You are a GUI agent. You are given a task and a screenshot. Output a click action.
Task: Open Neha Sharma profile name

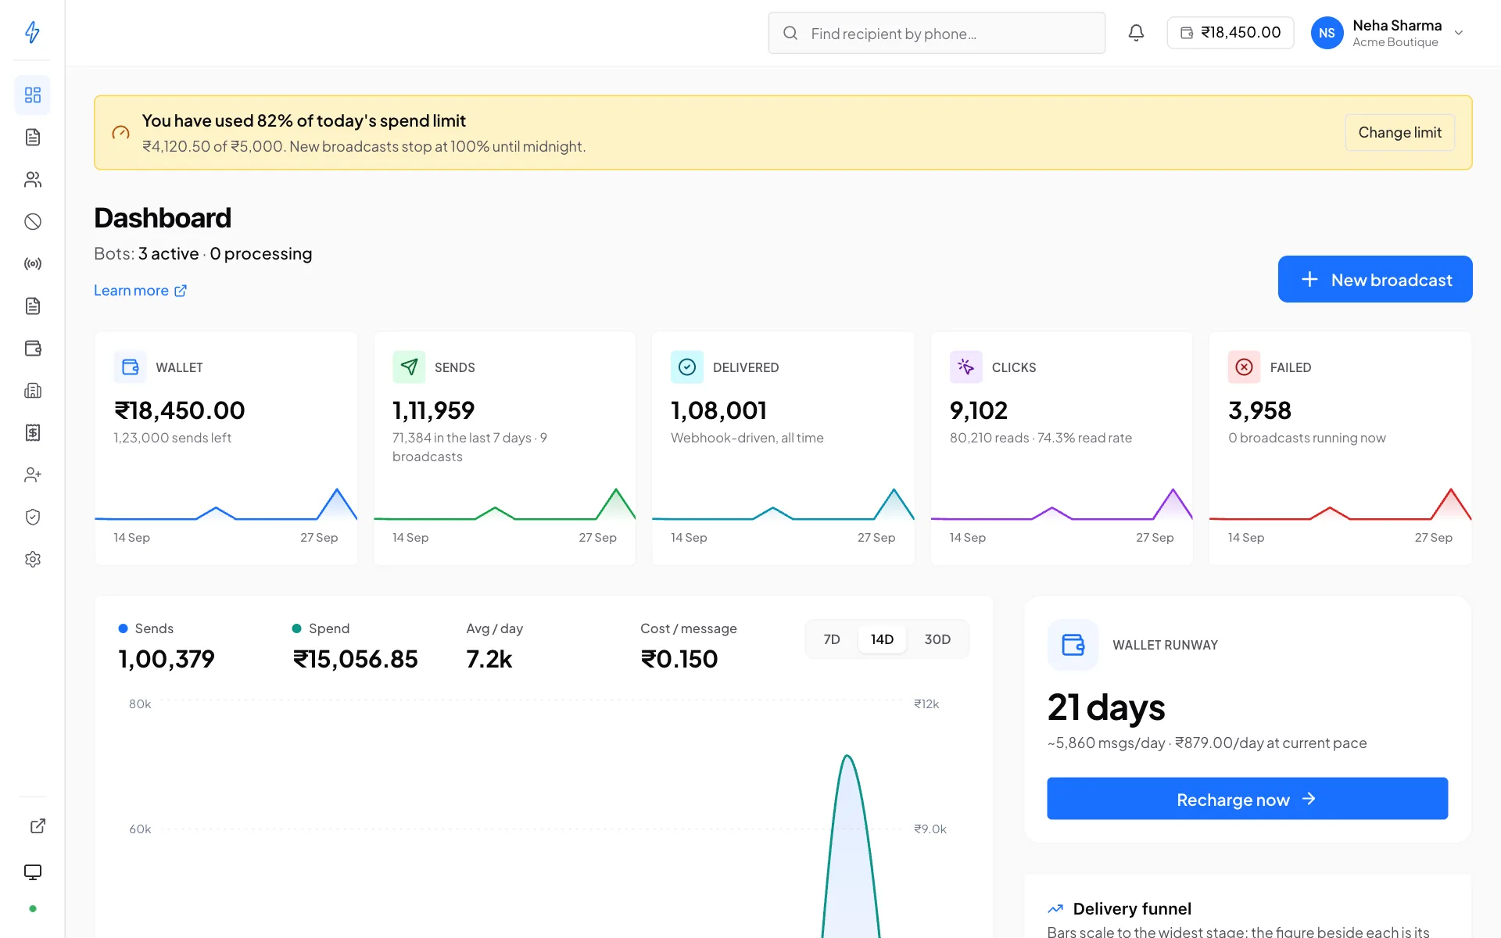(x=1397, y=26)
